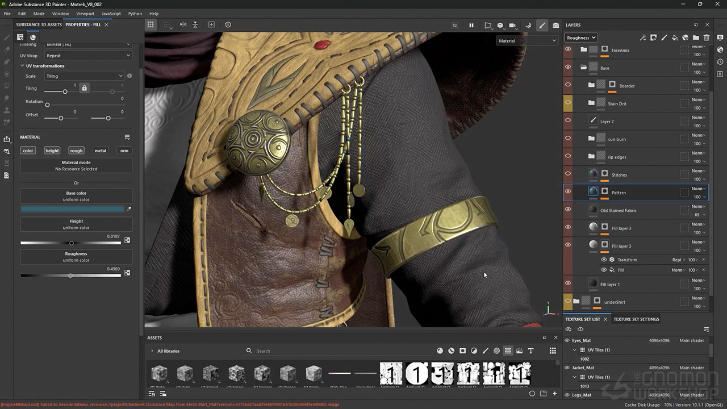This screenshot has height=409, width=727.
Task: Click the blue base color swatch
Action: click(x=72, y=209)
